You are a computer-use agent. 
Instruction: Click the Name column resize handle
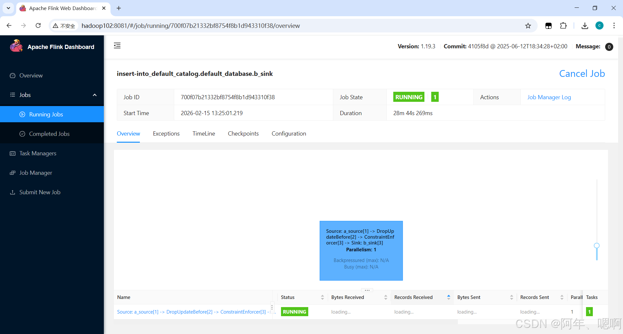(x=272, y=307)
